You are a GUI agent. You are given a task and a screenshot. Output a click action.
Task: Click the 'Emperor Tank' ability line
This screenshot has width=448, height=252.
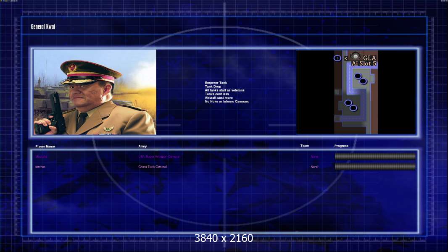pyautogui.click(x=216, y=83)
